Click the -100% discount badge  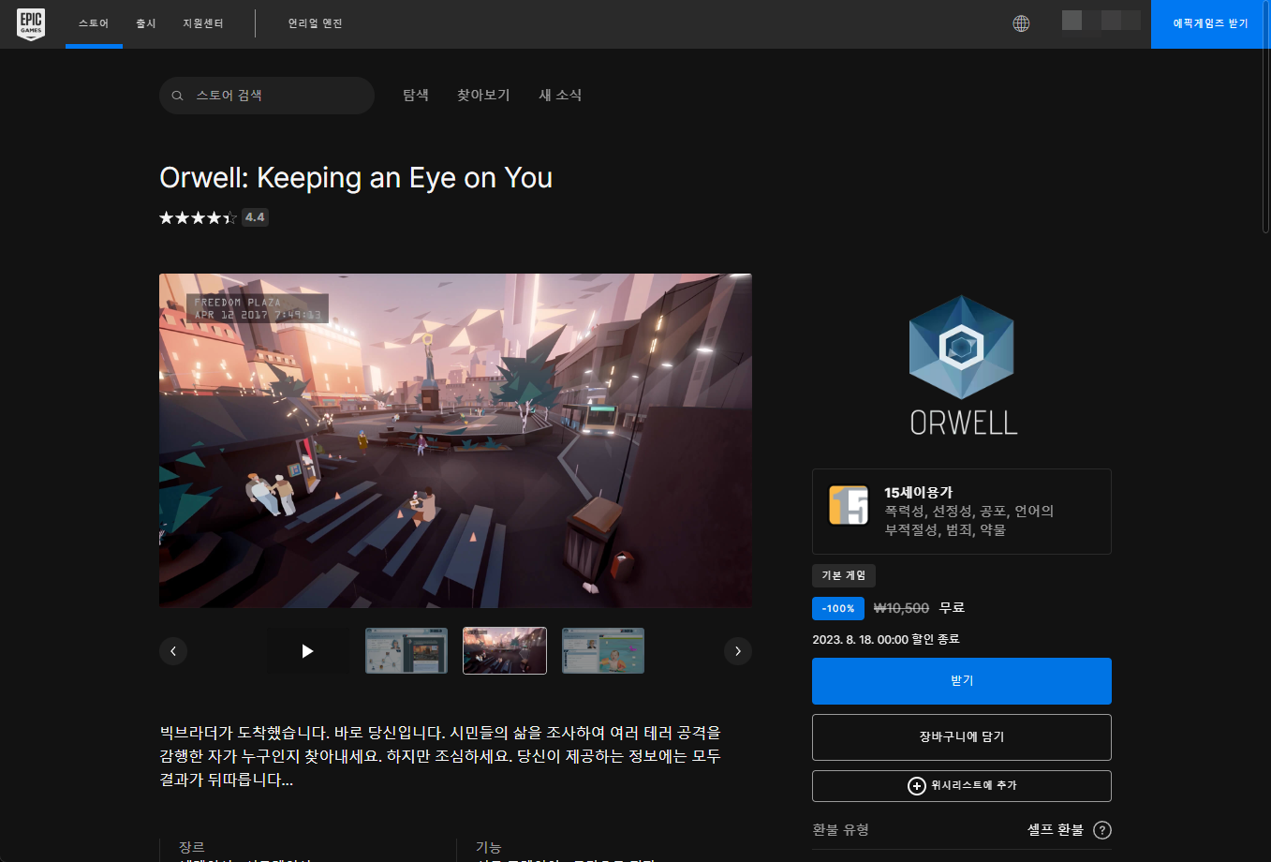point(838,608)
